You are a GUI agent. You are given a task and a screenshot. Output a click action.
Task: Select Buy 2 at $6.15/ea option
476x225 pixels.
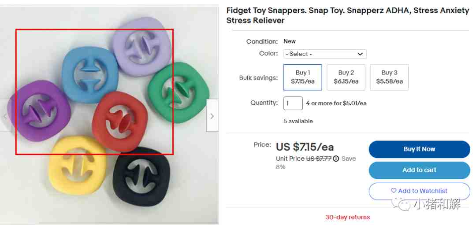(x=346, y=77)
